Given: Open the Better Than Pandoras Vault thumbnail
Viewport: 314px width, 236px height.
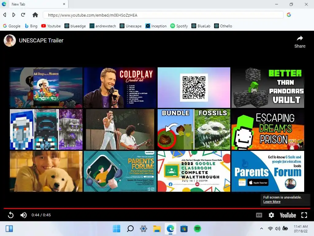Looking at the screenshot, I should (268, 88).
